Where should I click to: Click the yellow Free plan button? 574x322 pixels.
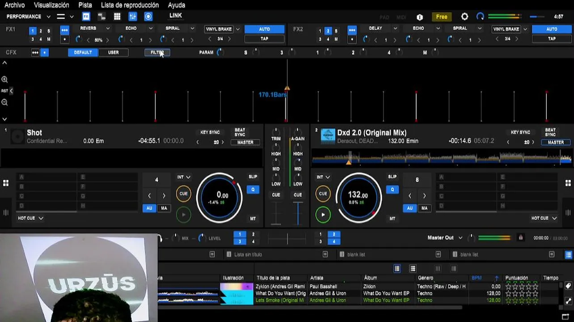(x=442, y=17)
